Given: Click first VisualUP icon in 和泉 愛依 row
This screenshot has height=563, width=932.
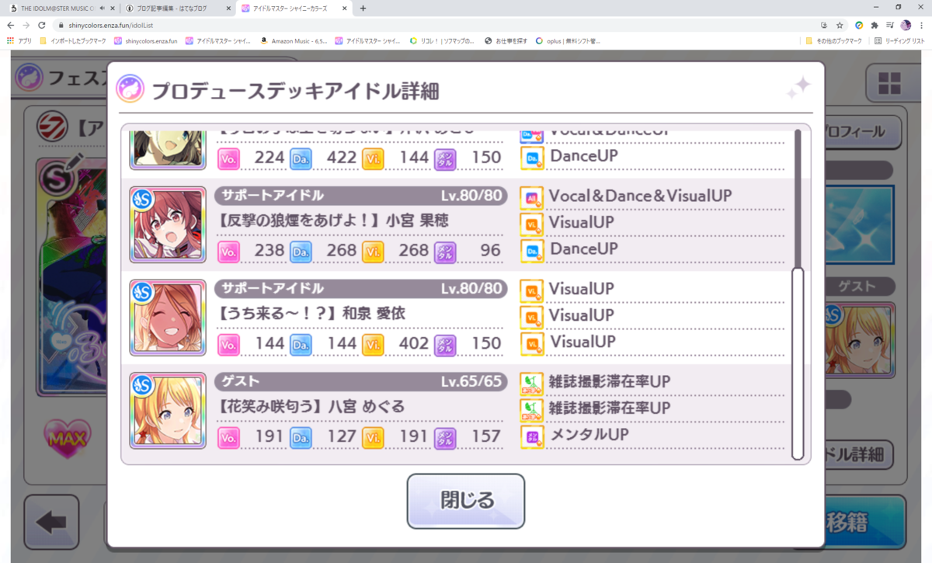Looking at the screenshot, I should 532,290.
